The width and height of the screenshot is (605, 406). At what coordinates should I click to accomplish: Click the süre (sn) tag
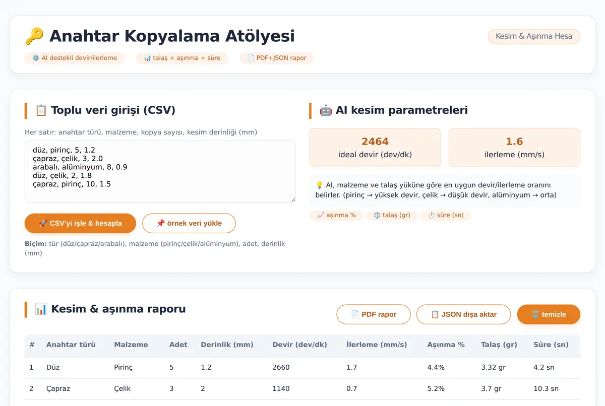[446, 215]
